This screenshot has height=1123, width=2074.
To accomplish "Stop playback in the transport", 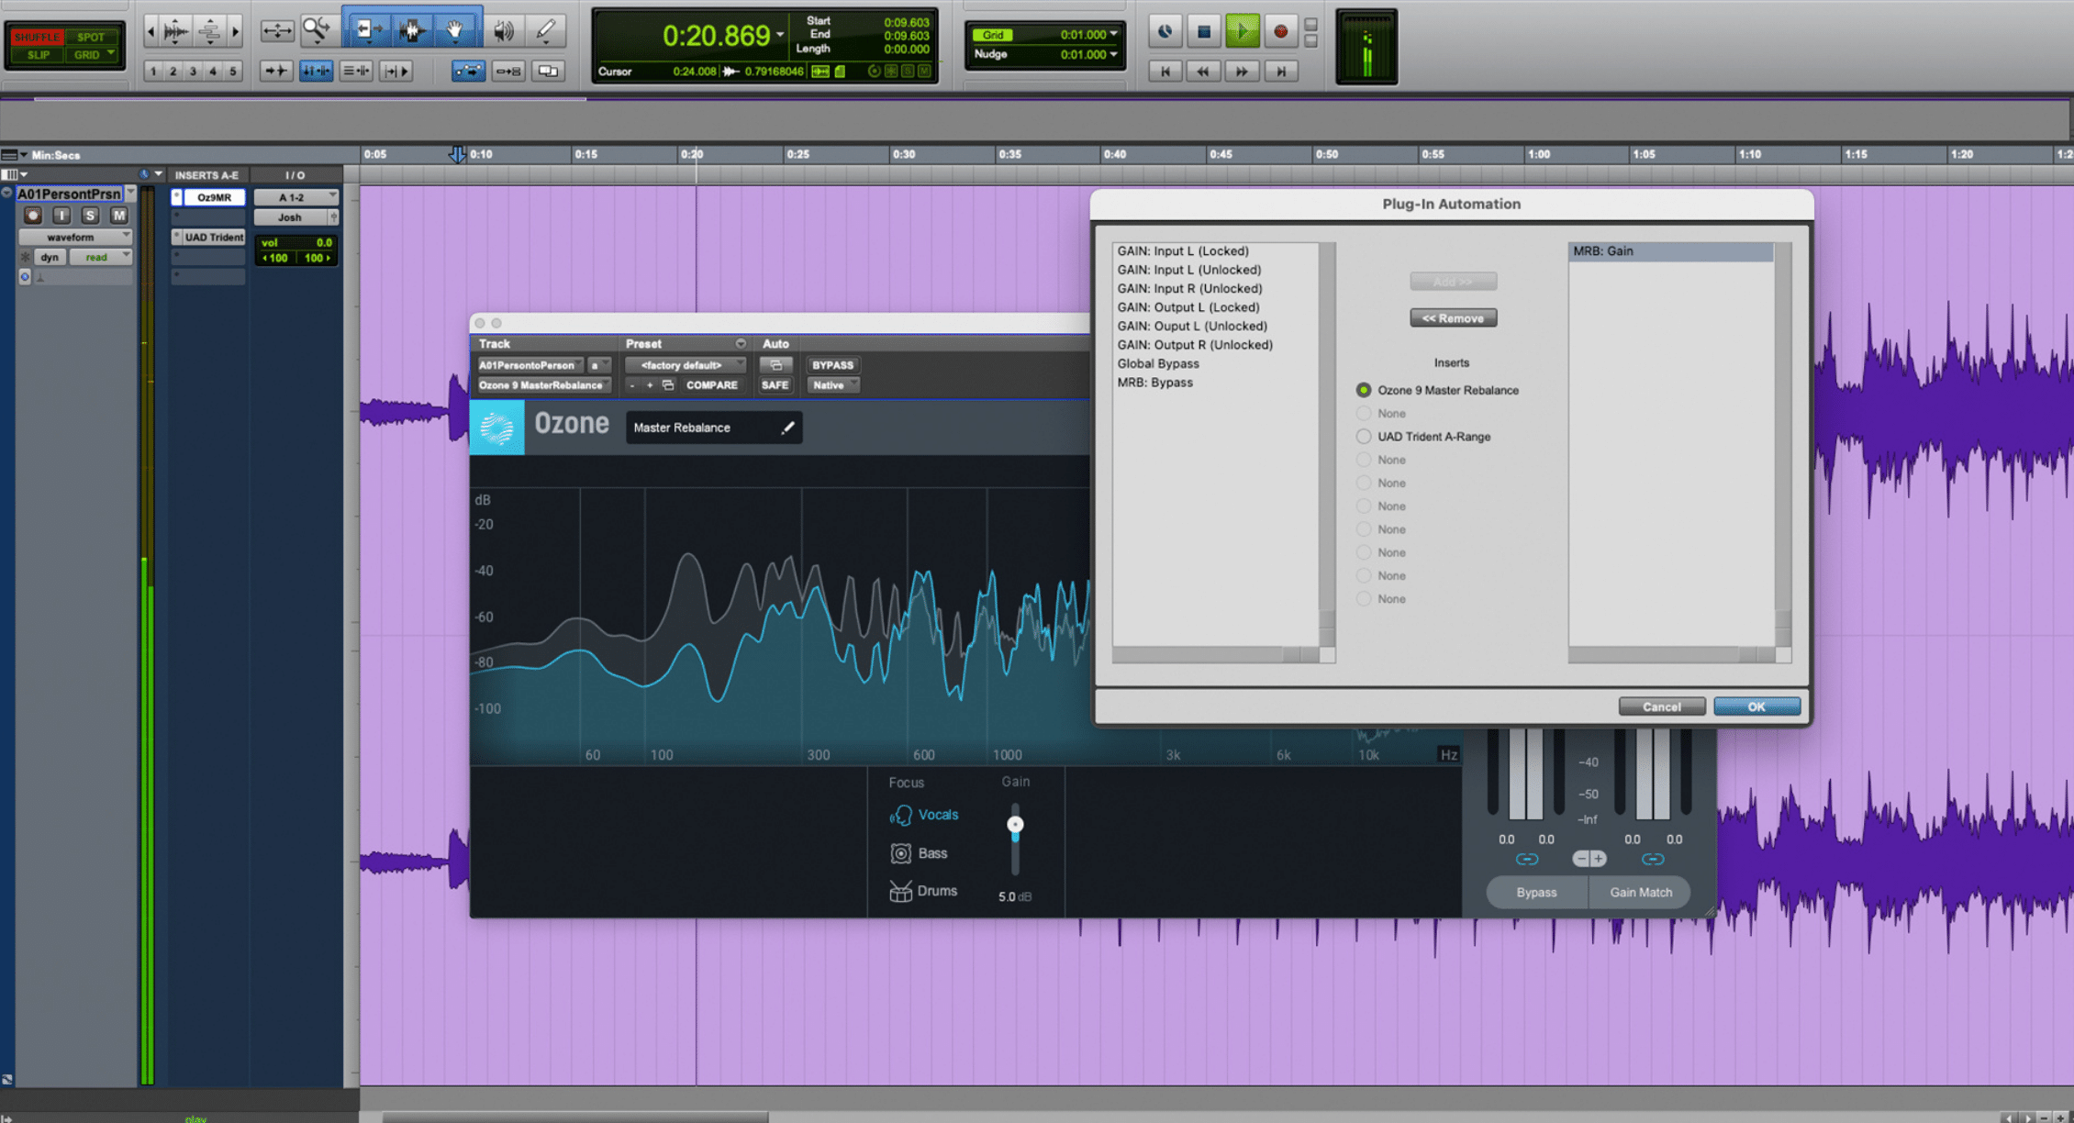I will (1204, 31).
